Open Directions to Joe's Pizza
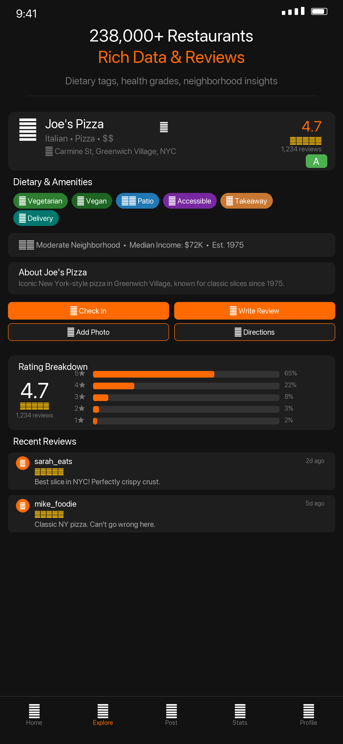The height and width of the screenshot is (744, 343). tap(254, 332)
